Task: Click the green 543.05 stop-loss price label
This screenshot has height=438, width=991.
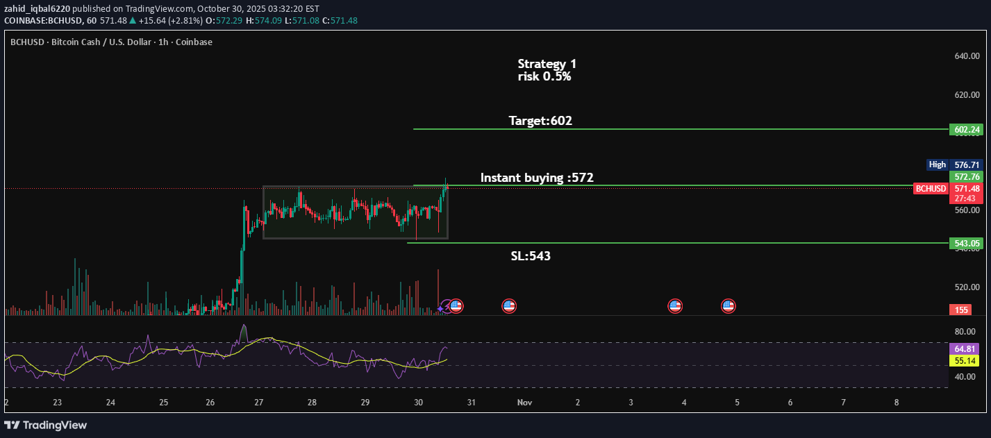Action: point(966,243)
